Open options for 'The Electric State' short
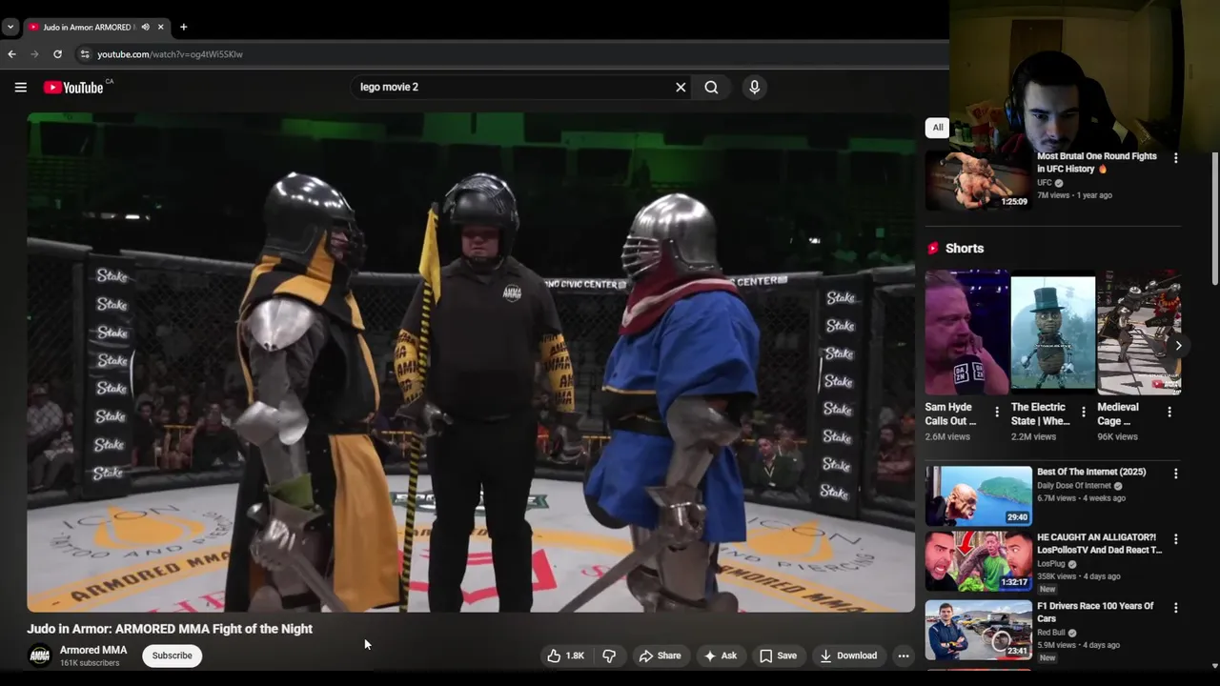Image resolution: width=1220 pixels, height=686 pixels. tap(1083, 412)
